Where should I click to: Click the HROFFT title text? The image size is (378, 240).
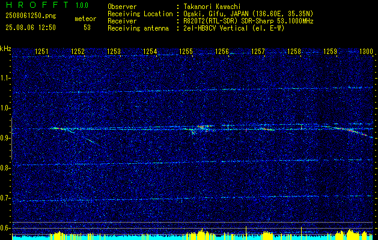coord(38,5)
